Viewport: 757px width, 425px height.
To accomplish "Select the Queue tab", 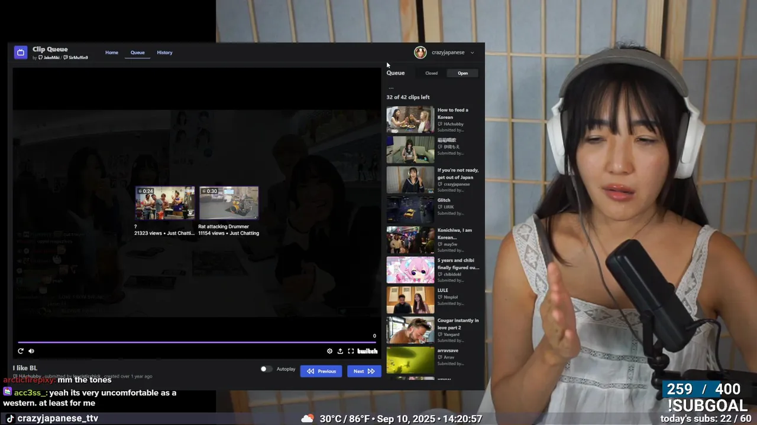I will point(138,53).
